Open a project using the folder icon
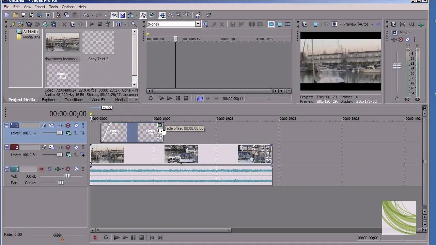The width and height of the screenshot is (436, 245). pos(15,15)
